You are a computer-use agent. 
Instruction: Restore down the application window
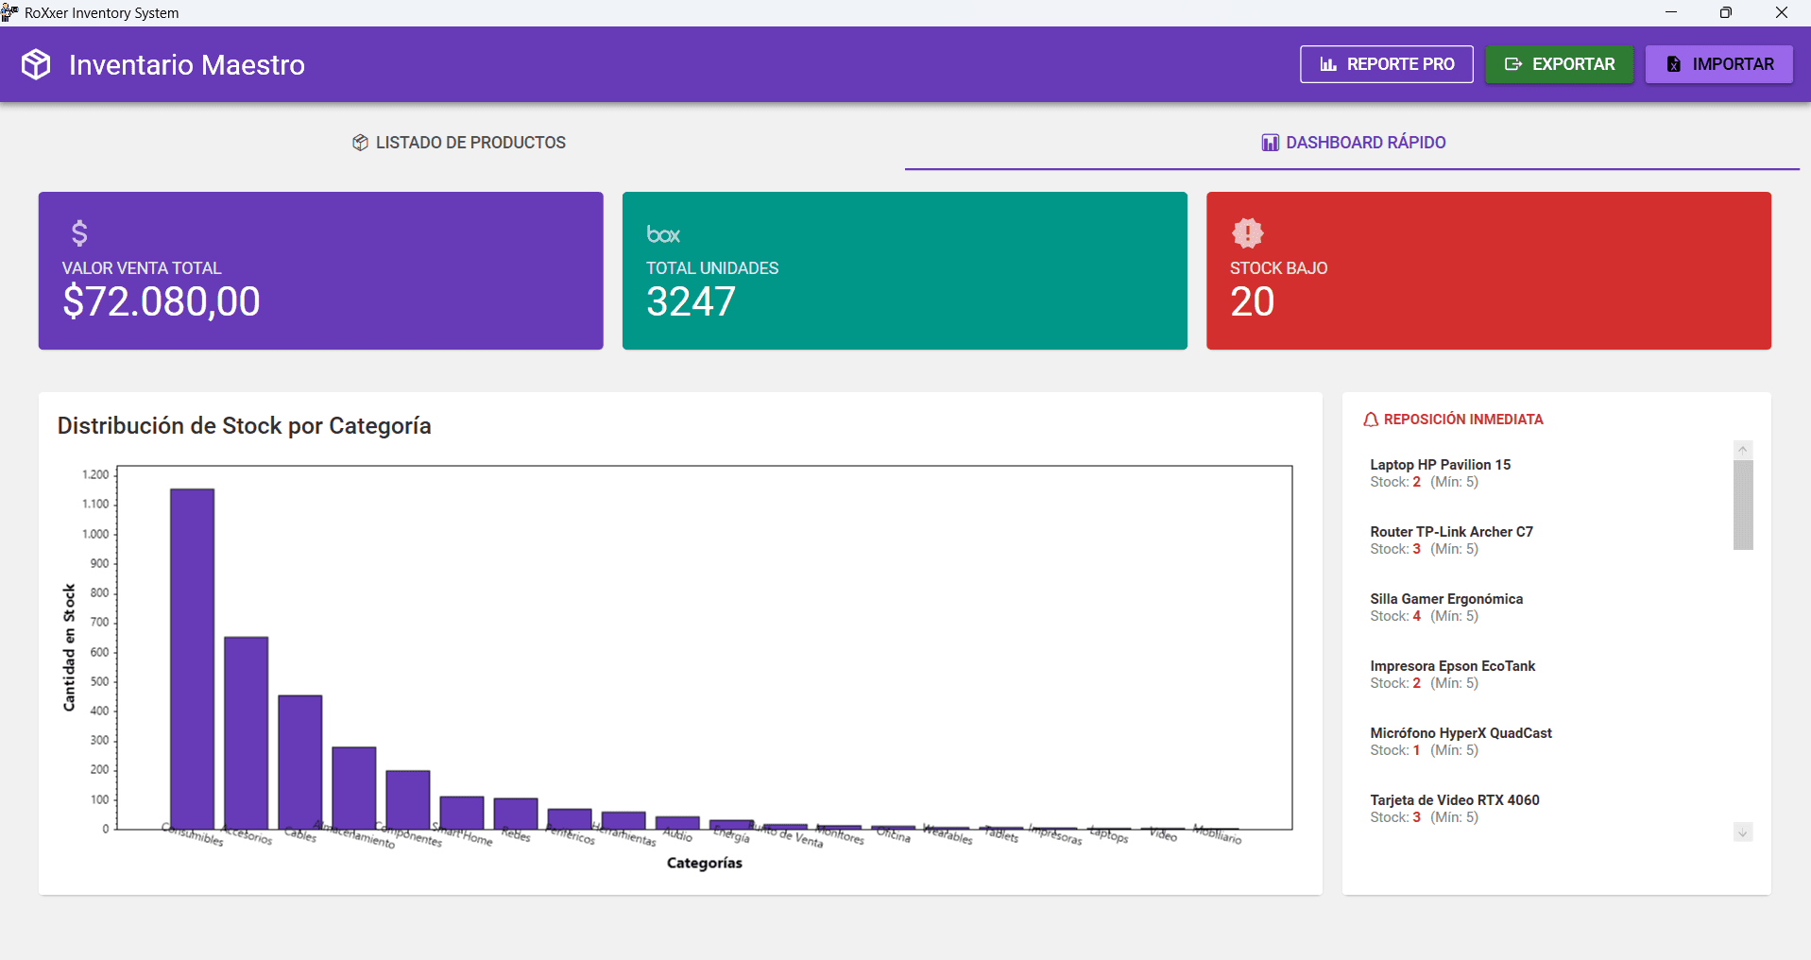(x=1726, y=12)
